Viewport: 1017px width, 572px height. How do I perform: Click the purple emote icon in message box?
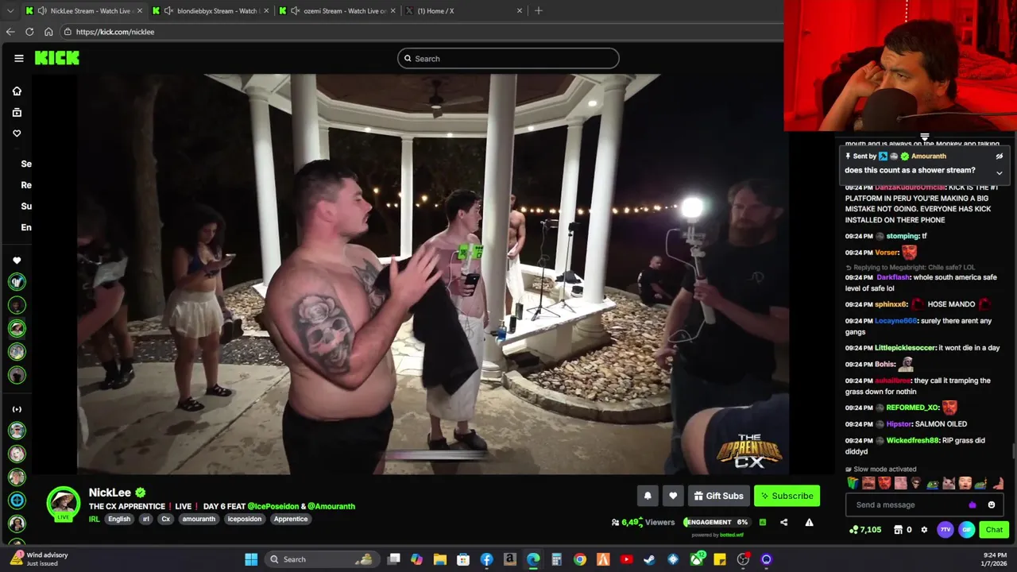click(x=973, y=504)
